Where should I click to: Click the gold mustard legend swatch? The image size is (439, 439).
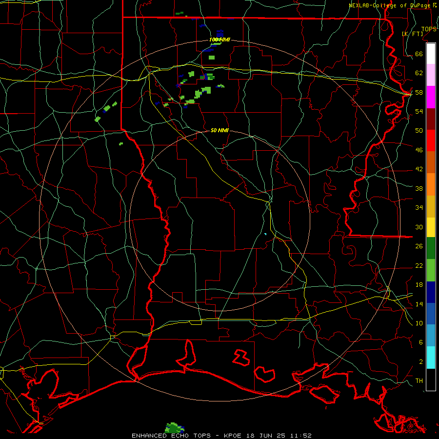431,206
